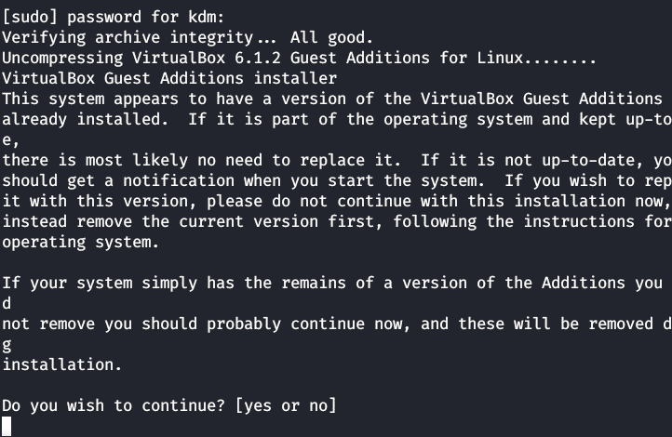This screenshot has width=672, height=437.
Task: Click the "installation." line
Action: click(x=61, y=364)
